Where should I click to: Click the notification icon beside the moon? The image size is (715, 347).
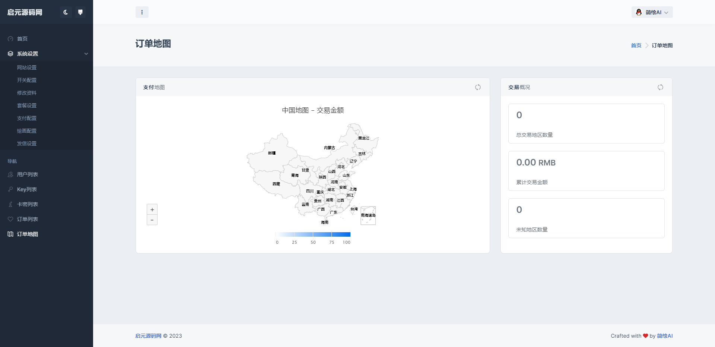pyautogui.click(x=80, y=12)
